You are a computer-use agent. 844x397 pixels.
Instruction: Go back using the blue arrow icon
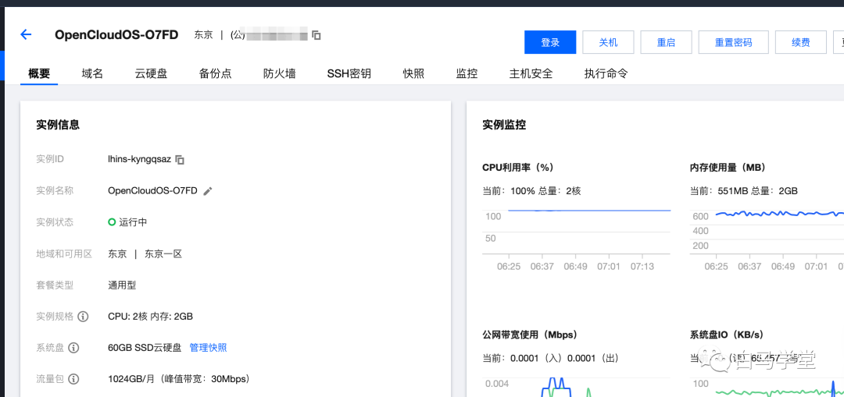click(x=26, y=34)
